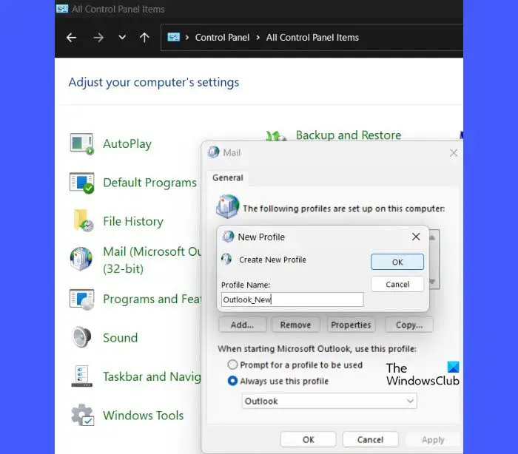Click the Windows Tools gear icon
This screenshot has width=518, height=454.
(x=83, y=415)
